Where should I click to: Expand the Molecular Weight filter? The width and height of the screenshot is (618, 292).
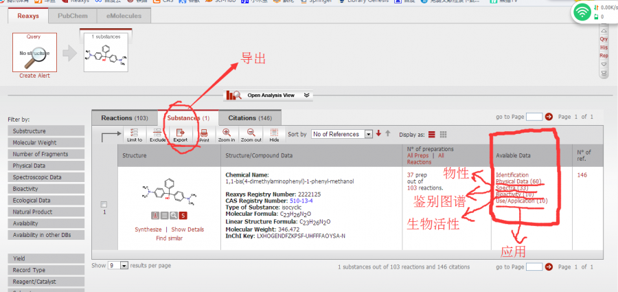[46, 142]
